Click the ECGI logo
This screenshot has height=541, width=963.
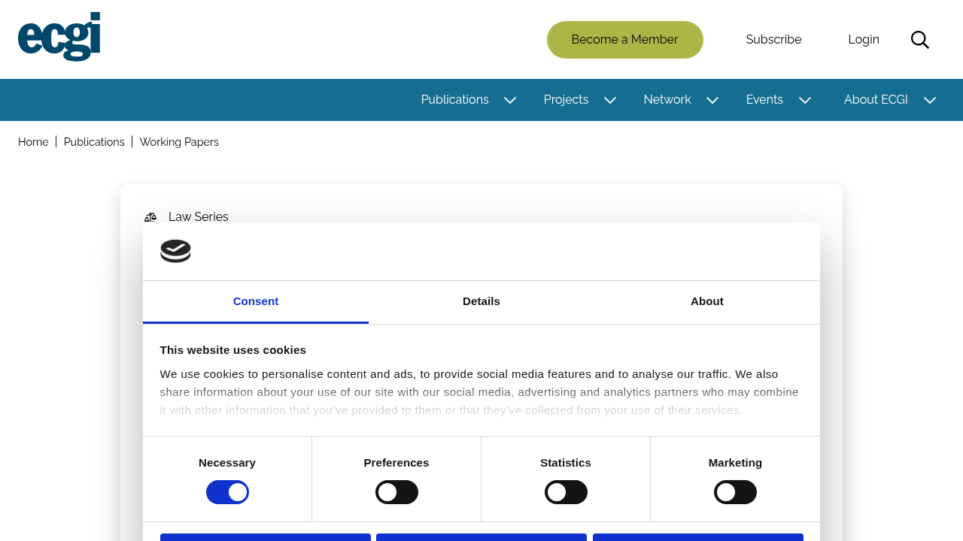59,37
